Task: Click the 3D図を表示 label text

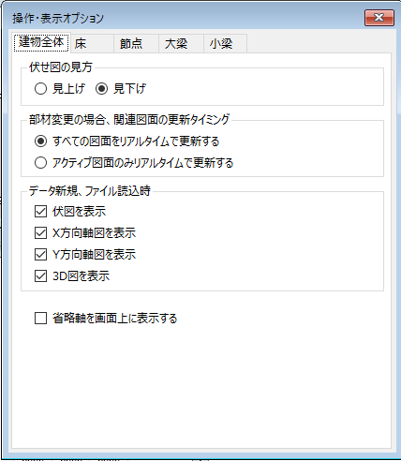Action: point(82,276)
